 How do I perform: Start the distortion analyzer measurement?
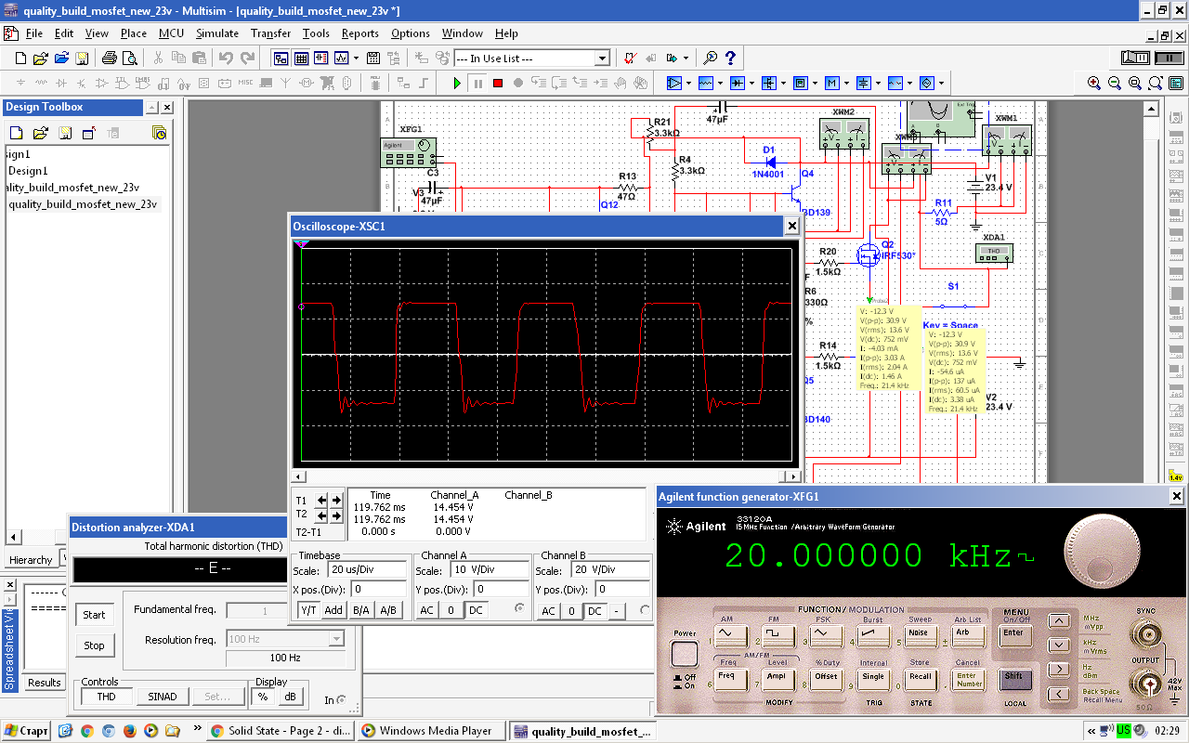tap(95, 615)
